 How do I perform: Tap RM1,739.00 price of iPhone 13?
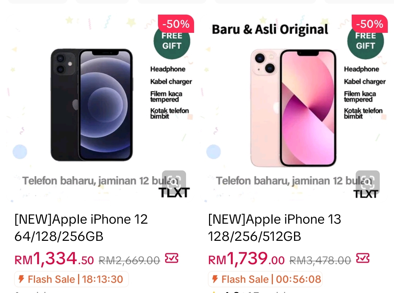[246, 259]
